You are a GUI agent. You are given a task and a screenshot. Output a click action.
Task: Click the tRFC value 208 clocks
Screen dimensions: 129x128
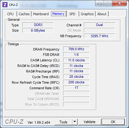pyautogui.click(x=76, y=82)
